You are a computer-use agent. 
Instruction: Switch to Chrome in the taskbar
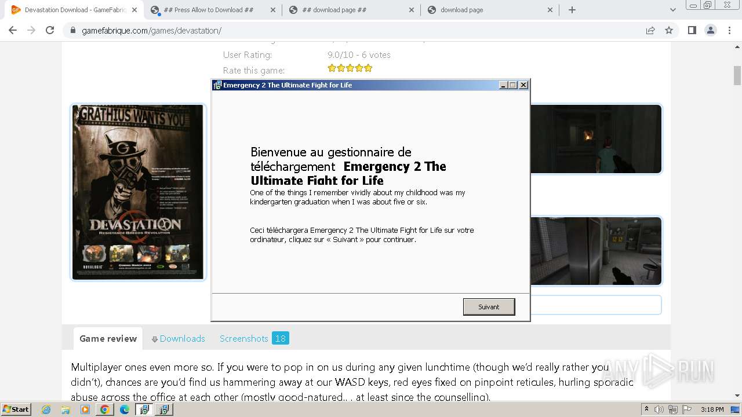pyautogui.click(x=104, y=409)
